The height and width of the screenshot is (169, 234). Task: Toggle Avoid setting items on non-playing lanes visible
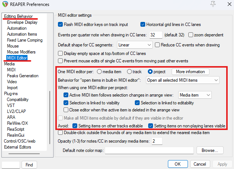(150, 126)
